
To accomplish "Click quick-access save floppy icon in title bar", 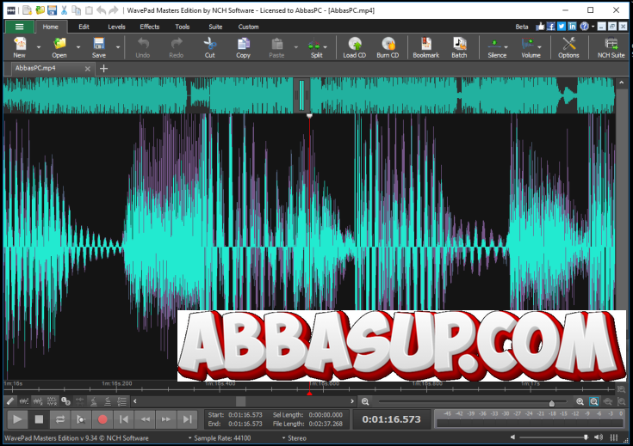I will coord(52,10).
